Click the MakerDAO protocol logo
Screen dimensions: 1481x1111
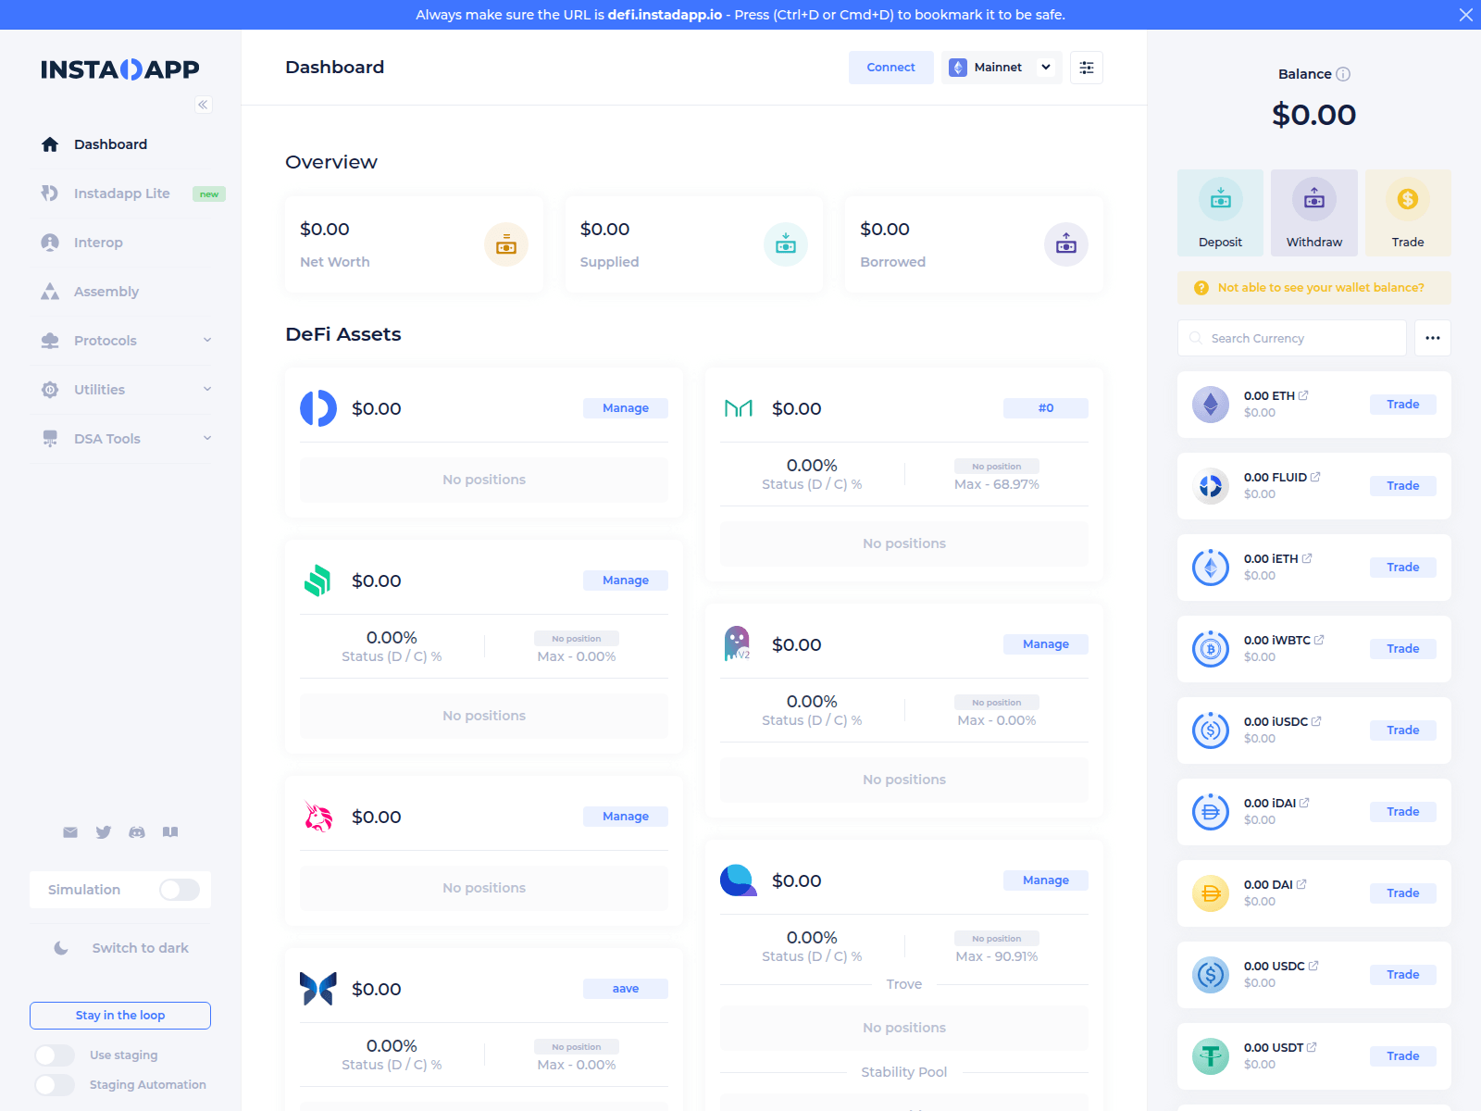tap(739, 408)
